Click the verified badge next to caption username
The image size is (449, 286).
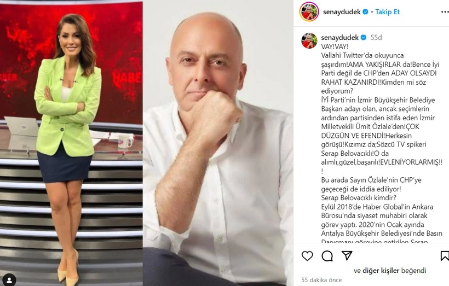(364, 38)
